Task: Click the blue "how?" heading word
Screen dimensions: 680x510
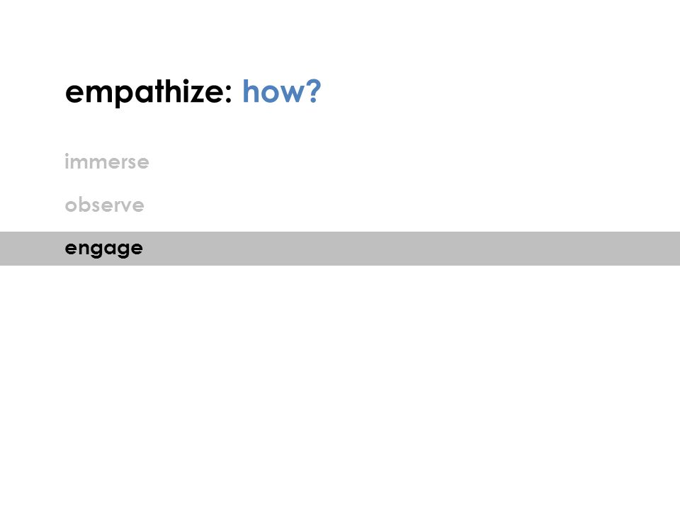Action: (281, 91)
